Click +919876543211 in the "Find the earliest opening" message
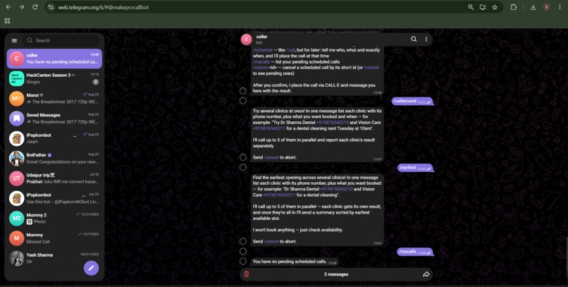Image resolution: width=568 pixels, height=287 pixels. (279, 195)
